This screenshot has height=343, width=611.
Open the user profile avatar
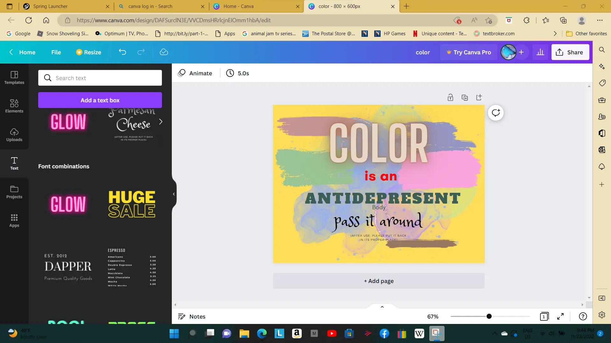pyautogui.click(x=508, y=52)
